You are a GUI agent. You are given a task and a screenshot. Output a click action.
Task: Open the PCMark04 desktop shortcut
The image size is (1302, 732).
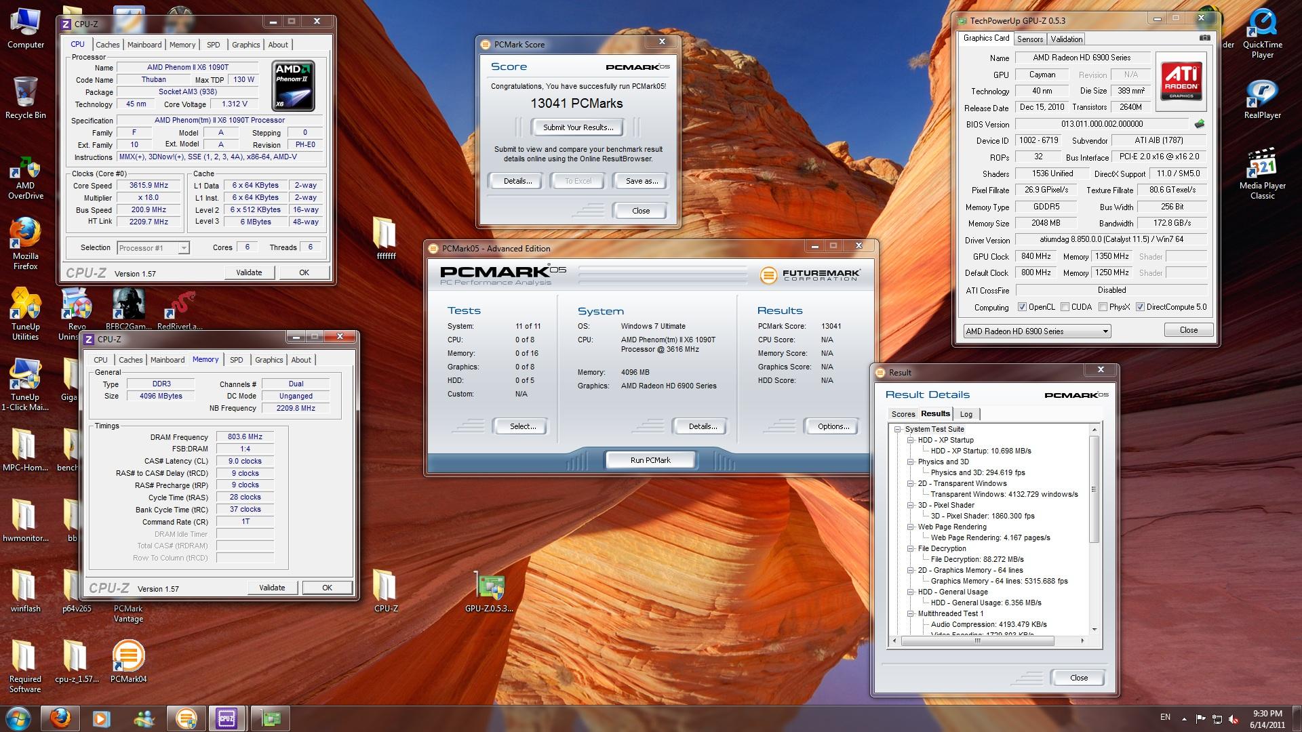coord(128,662)
